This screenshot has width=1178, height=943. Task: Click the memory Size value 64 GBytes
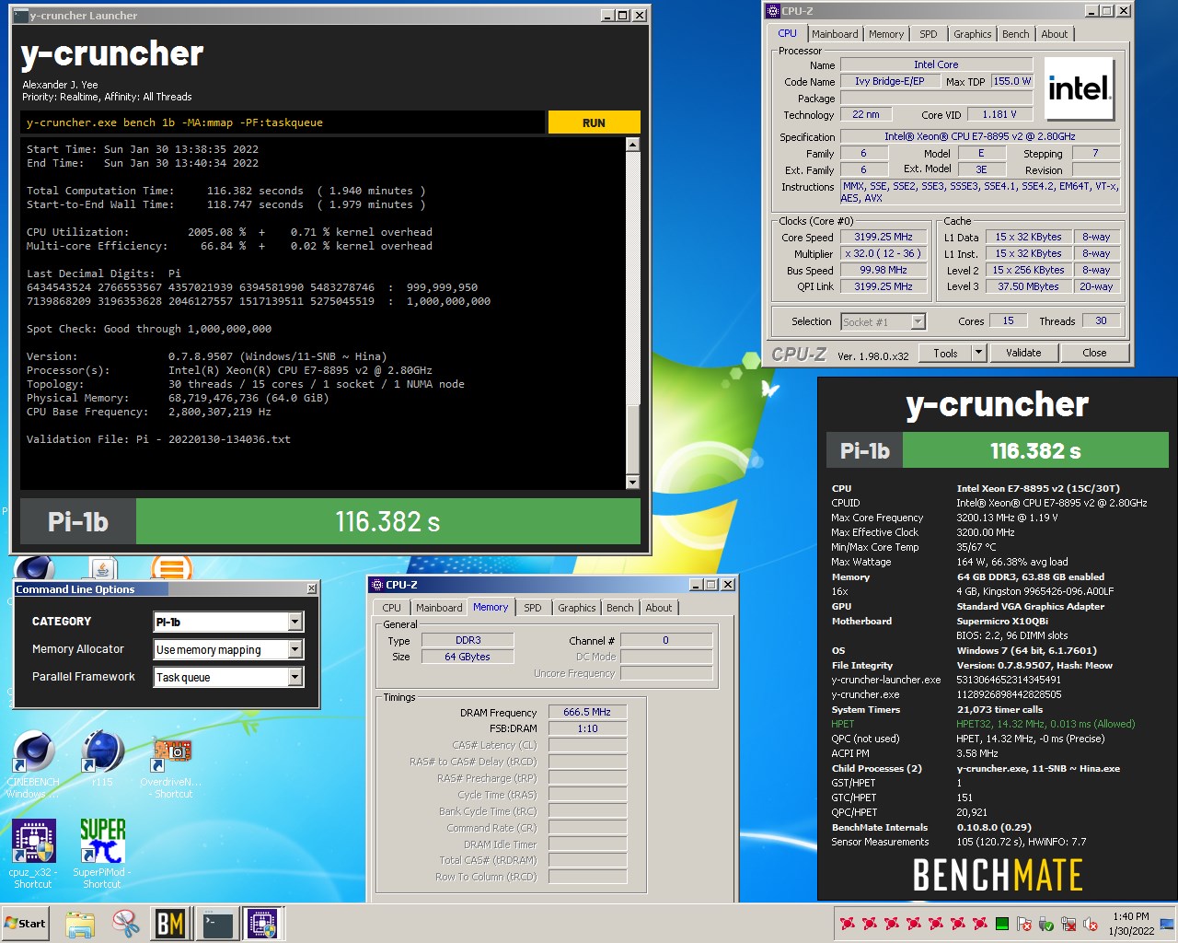click(468, 657)
